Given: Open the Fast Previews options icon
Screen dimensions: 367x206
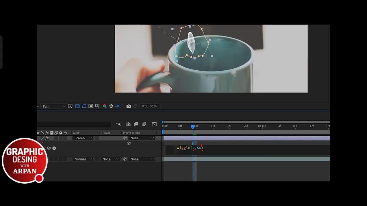Looking at the screenshot, I should coord(70,106).
